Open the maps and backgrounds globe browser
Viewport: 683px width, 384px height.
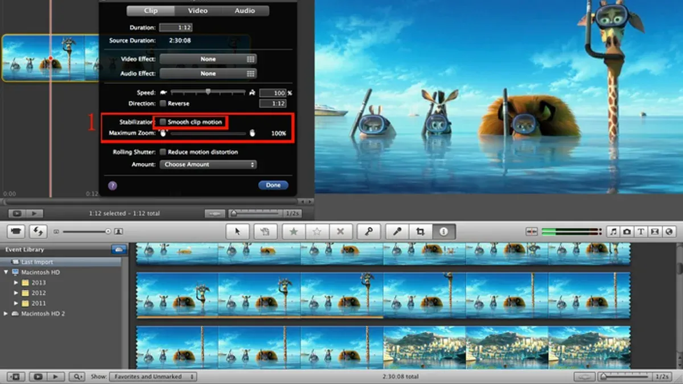pyautogui.click(x=669, y=232)
